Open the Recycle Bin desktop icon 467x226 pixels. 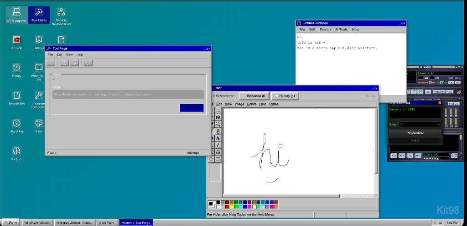coord(17,98)
